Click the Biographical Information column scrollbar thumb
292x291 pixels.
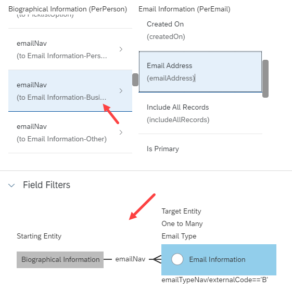click(135, 80)
